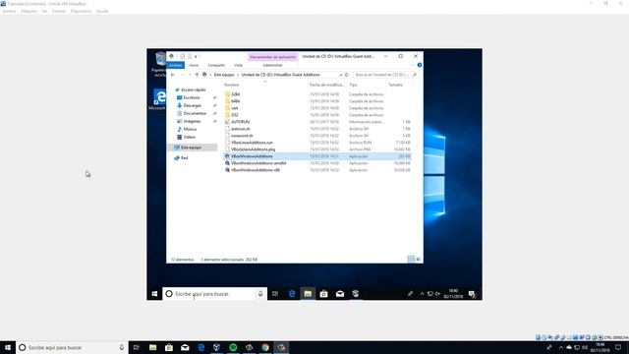Go up one folder level arrow
This screenshot has width=629, height=354.
(197, 75)
